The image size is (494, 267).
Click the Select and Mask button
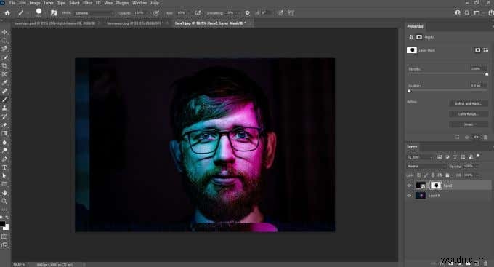tap(469, 103)
